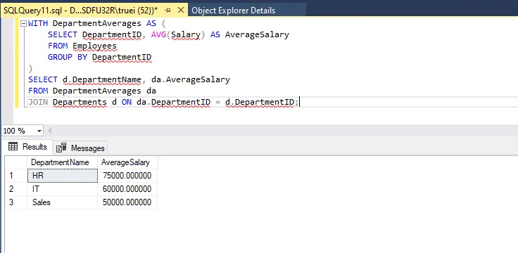Screen dimensions: 518x253
Task: Select row 1 header in results
Action: coord(16,176)
